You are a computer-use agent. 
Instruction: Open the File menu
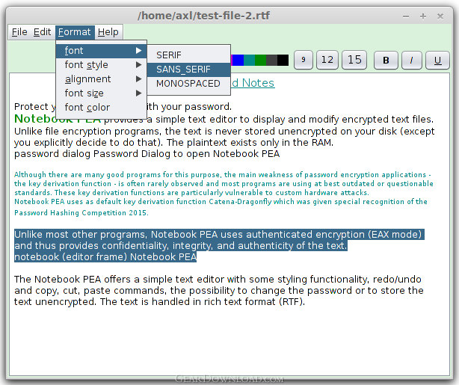coord(19,32)
